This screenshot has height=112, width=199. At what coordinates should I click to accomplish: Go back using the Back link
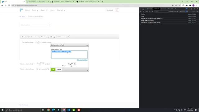pyautogui.click(x=23, y=16)
